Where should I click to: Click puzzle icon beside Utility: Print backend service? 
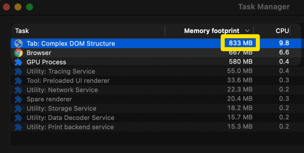18,127
